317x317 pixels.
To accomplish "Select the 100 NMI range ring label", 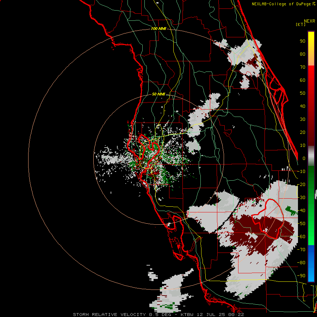I will click(x=158, y=29).
